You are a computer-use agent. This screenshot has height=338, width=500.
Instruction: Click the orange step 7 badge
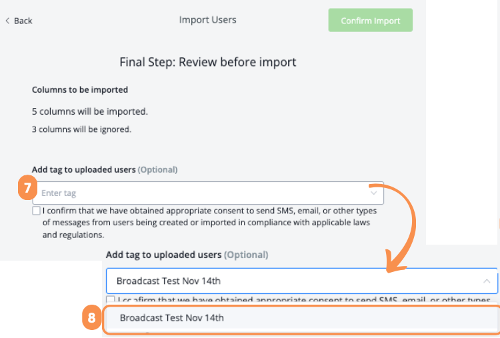point(26,189)
